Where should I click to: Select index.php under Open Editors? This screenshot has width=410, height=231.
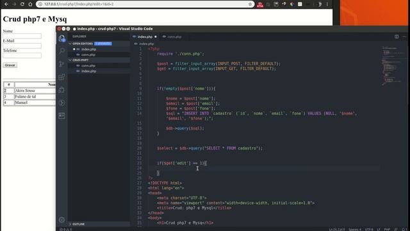pyautogui.click(x=99, y=49)
